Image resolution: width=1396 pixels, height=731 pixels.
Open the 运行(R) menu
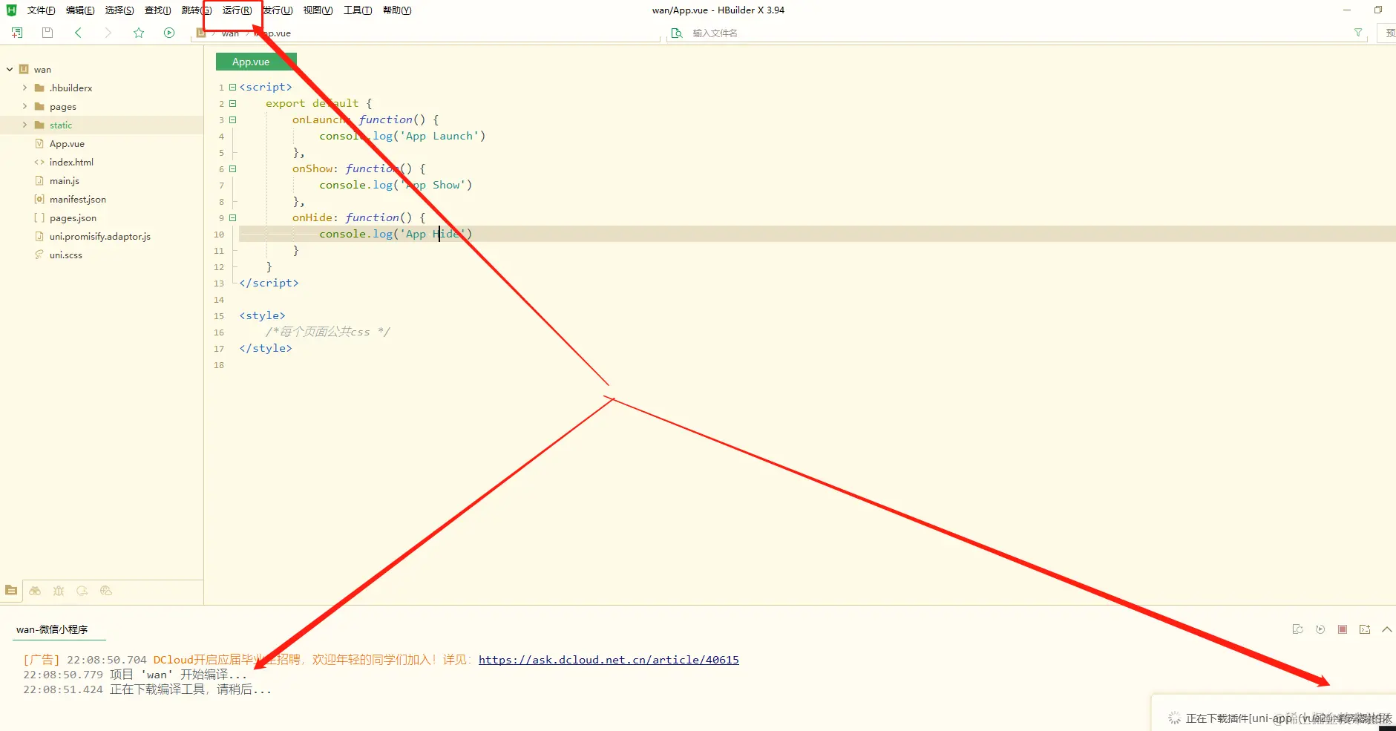[237, 10]
